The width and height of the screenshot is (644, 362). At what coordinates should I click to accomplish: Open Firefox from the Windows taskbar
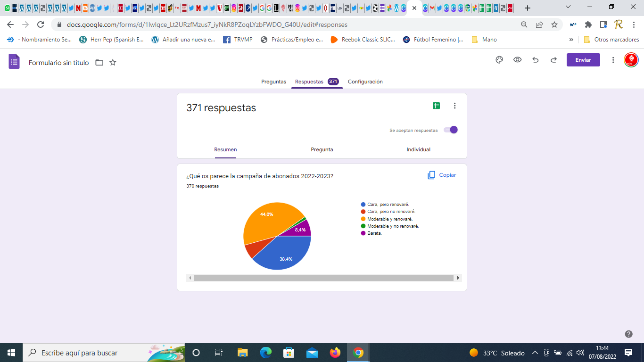click(335, 353)
